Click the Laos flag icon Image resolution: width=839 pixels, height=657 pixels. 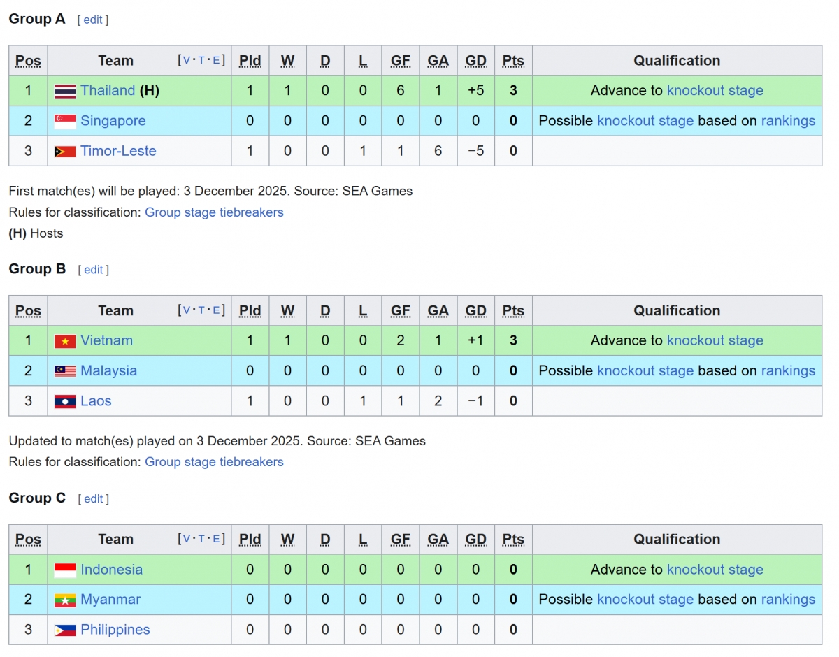pyautogui.click(x=65, y=401)
